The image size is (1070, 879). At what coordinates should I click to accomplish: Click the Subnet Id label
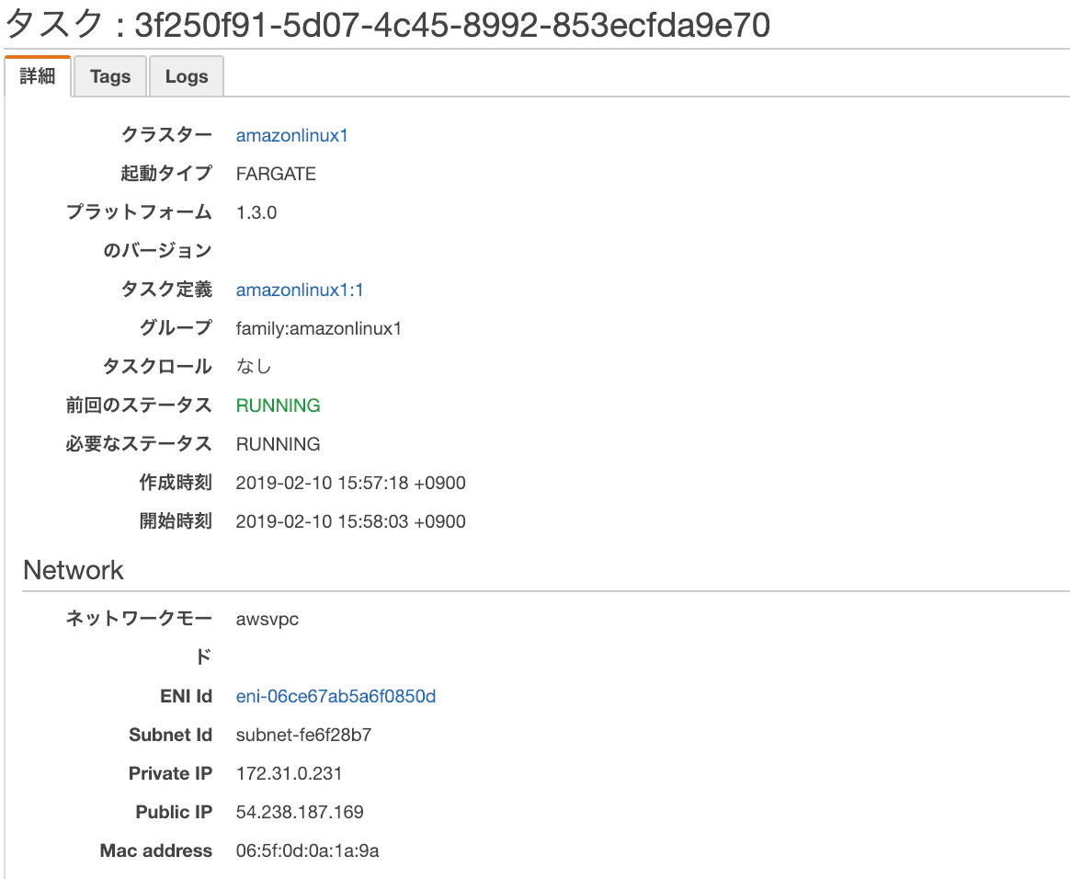click(x=171, y=735)
